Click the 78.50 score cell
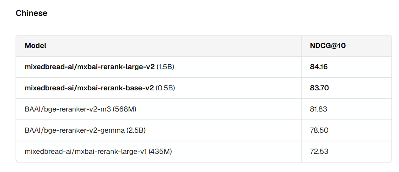 coord(319,130)
